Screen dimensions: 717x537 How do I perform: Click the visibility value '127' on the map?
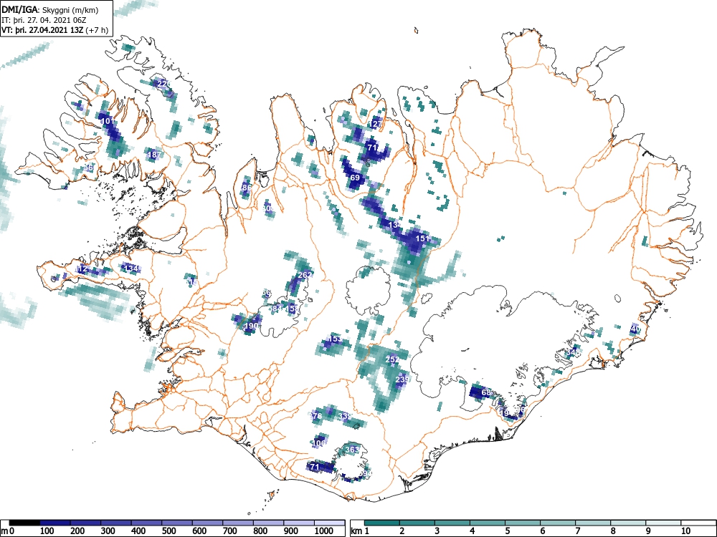click(376, 124)
